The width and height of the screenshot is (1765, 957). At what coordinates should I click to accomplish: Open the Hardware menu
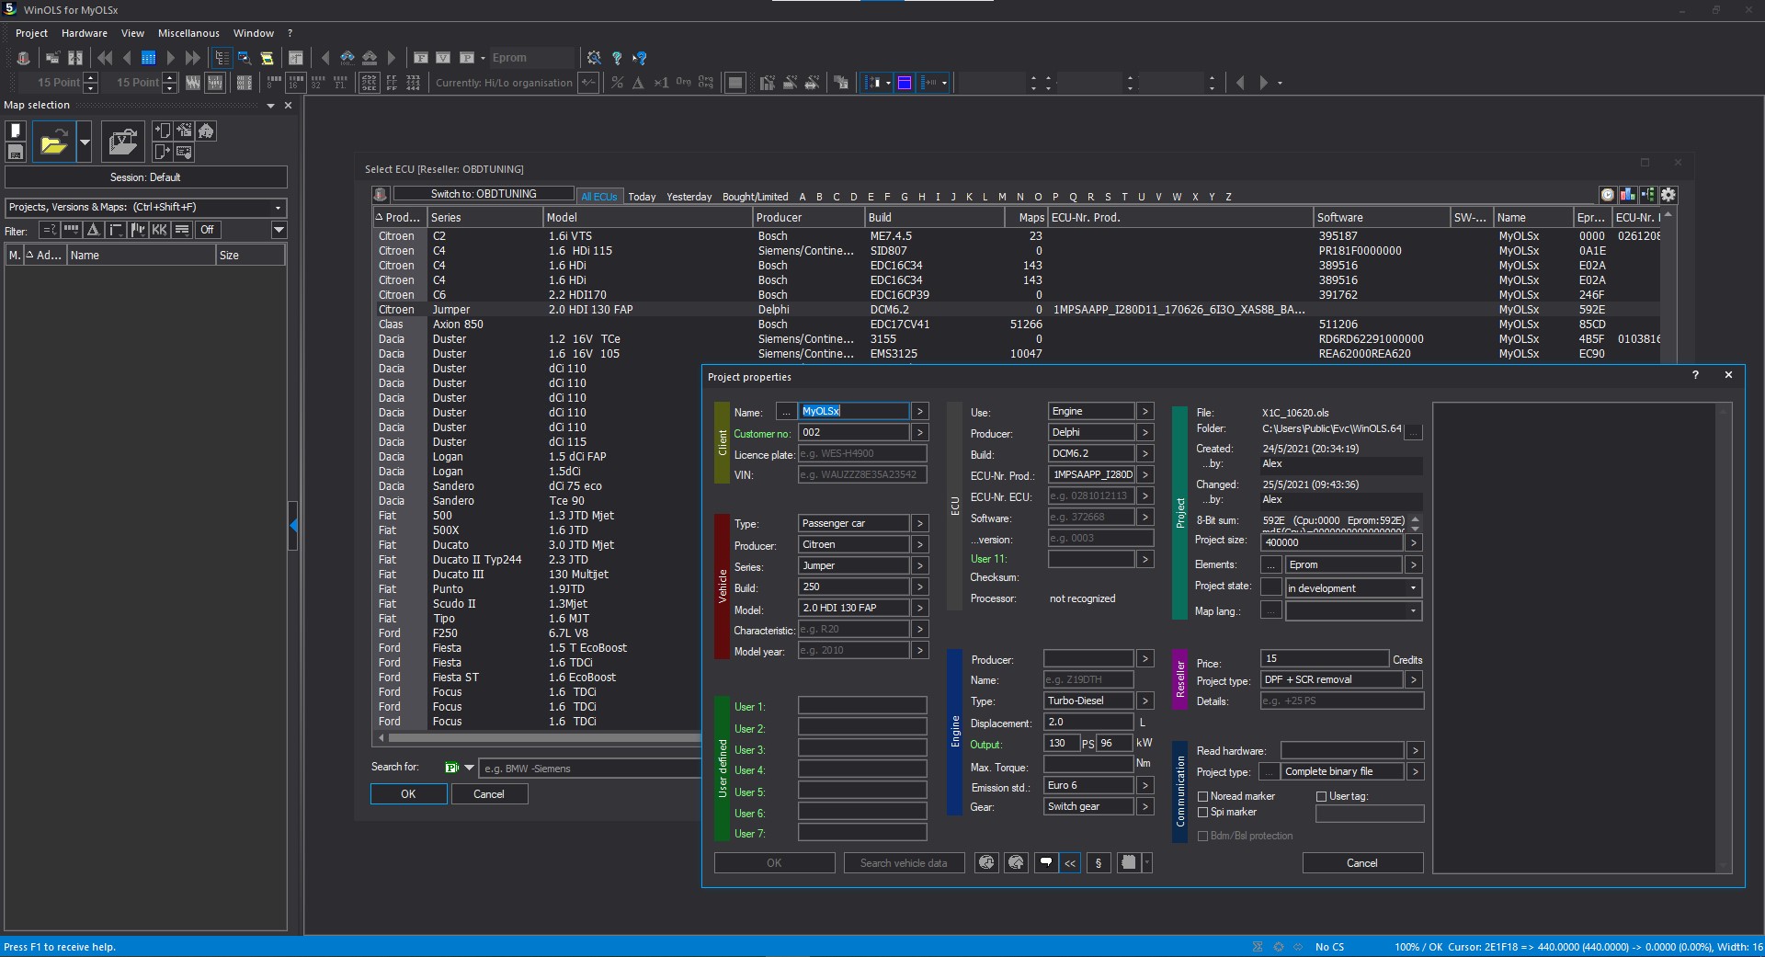(x=84, y=33)
